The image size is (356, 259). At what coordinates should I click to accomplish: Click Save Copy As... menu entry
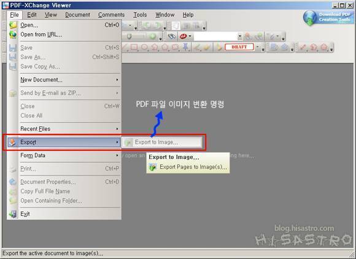click(64, 66)
